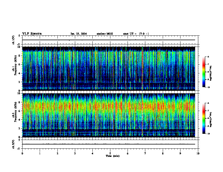Click the ch.1 color bar log(PSD) label
Image resolution: width=223 pixels, height=172 pixels.
[211, 73]
